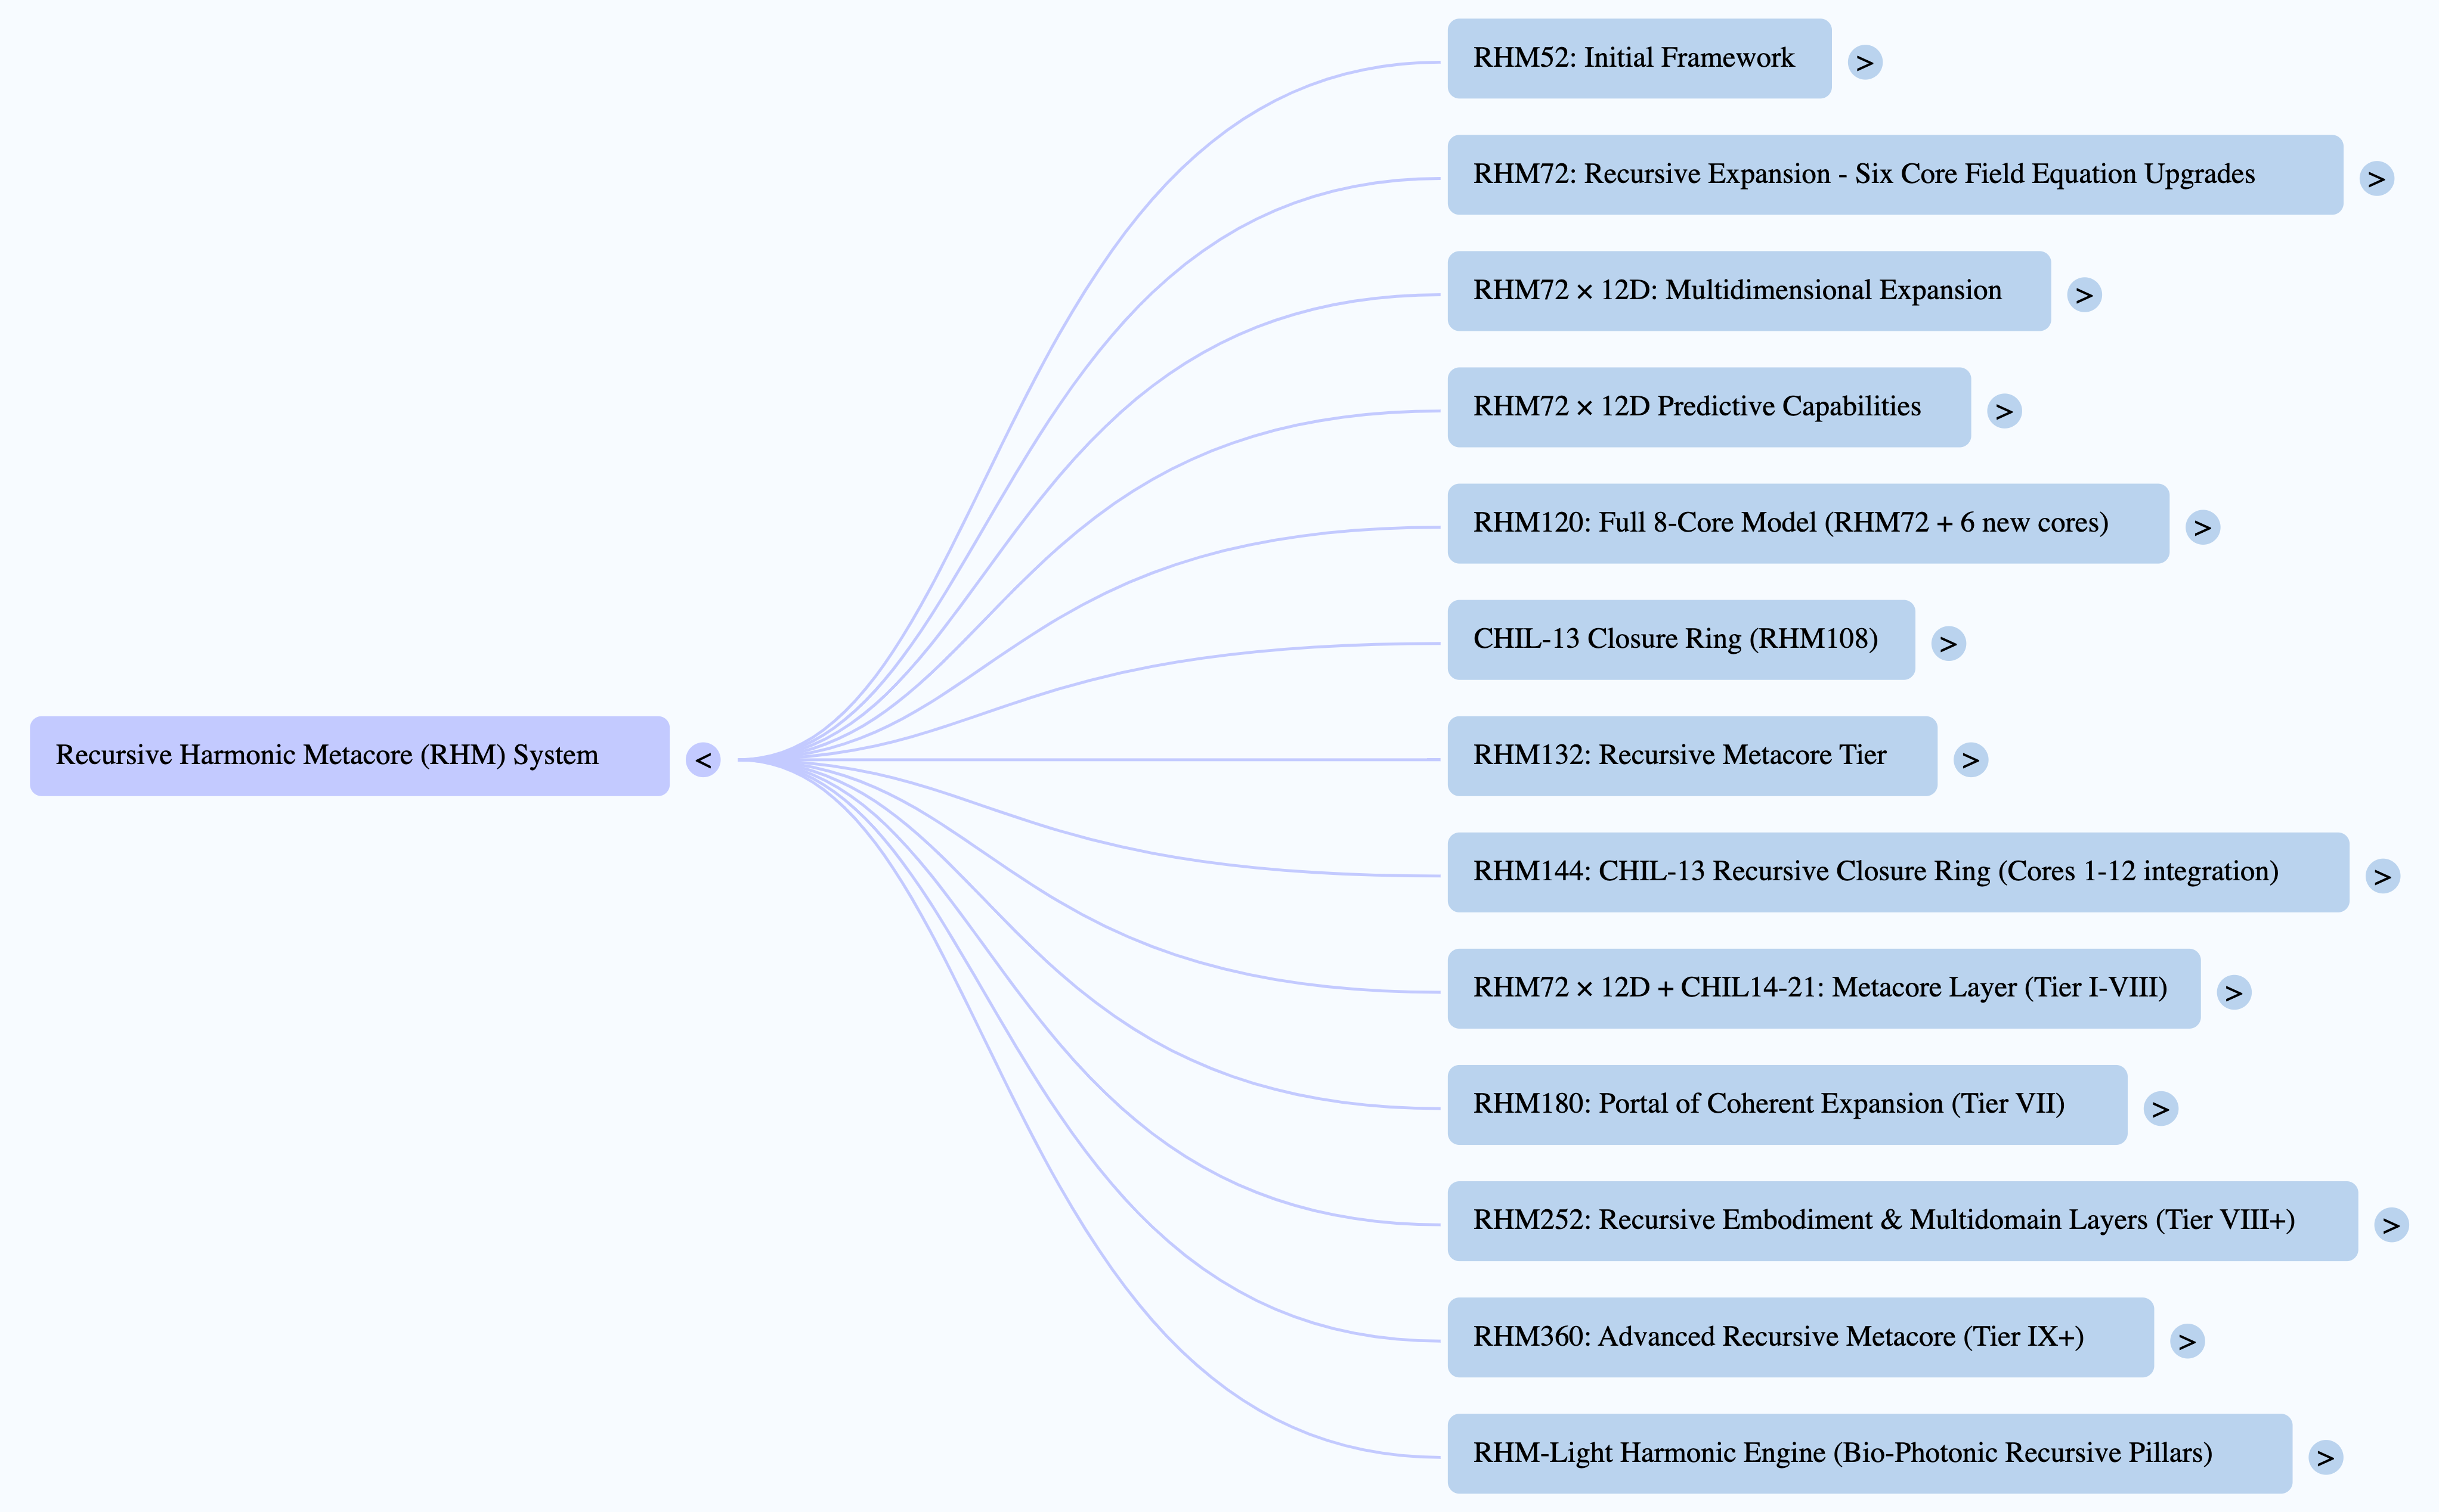Select the RHM180 Portal of Coherent Expansion node
Viewport: 2439px width, 1512px height.
[x=1786, y=1104]
